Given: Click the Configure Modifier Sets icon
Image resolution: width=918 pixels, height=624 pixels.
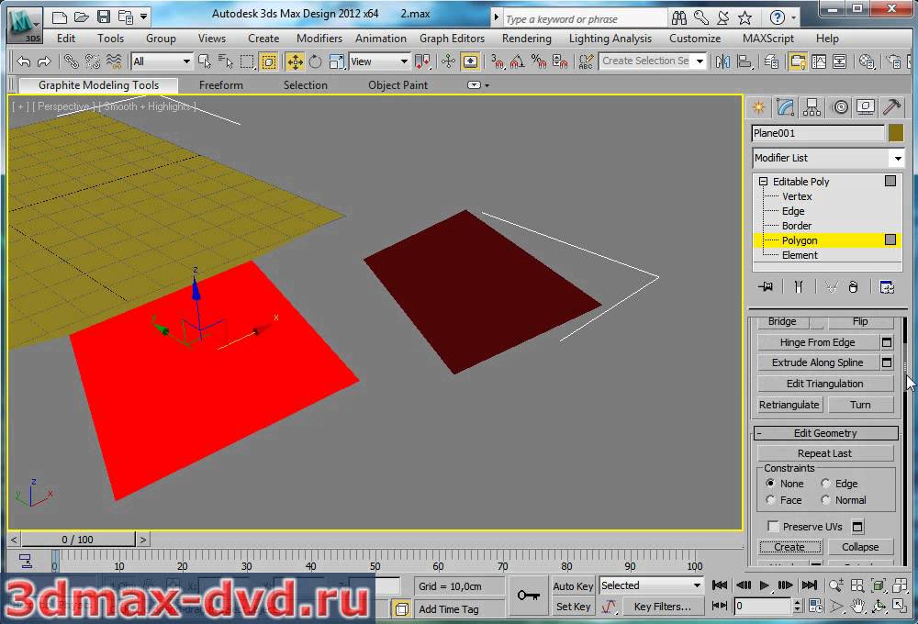Looking at the screenshot, I should 887,286.
